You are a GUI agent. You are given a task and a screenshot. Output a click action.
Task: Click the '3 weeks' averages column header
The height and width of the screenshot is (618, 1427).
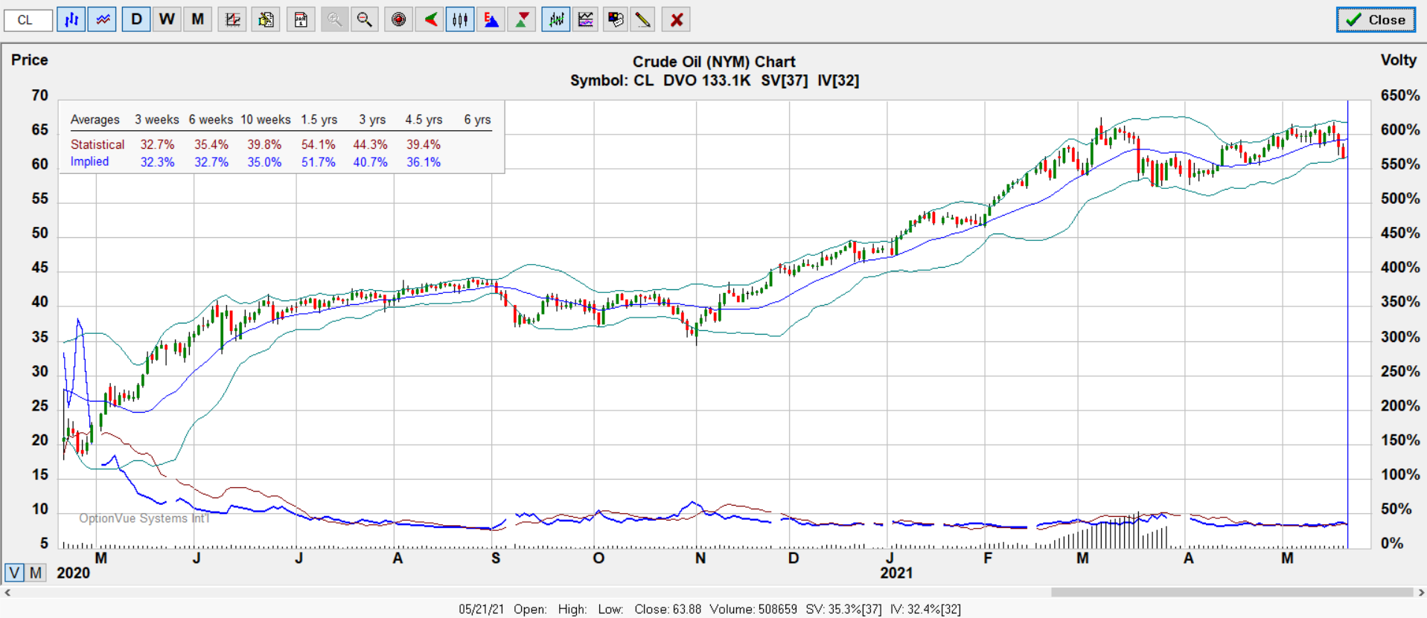pos(157,120)
